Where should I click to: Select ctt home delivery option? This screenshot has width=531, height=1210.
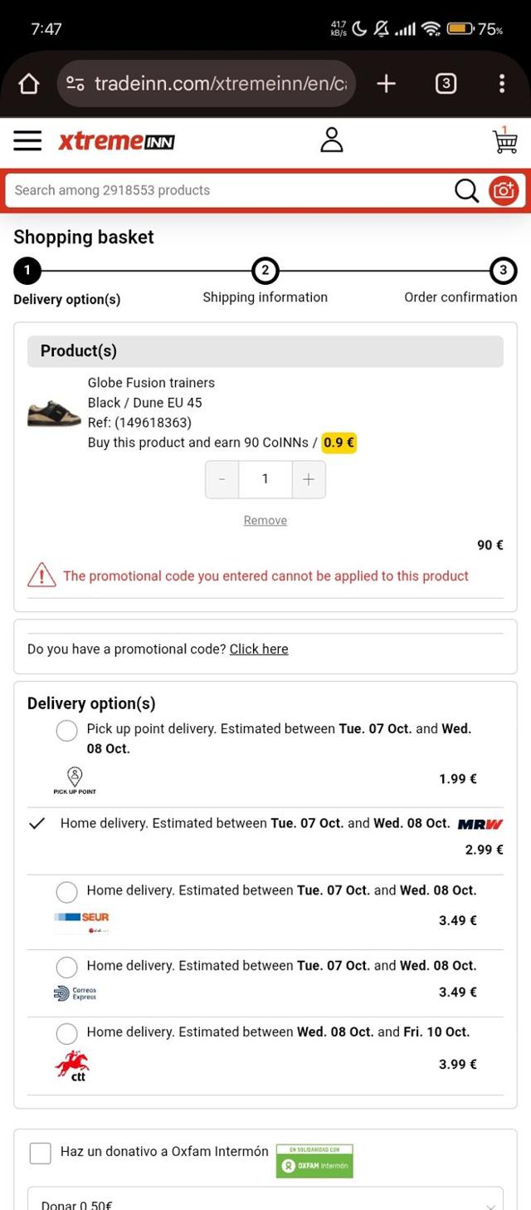(66, 1033)
